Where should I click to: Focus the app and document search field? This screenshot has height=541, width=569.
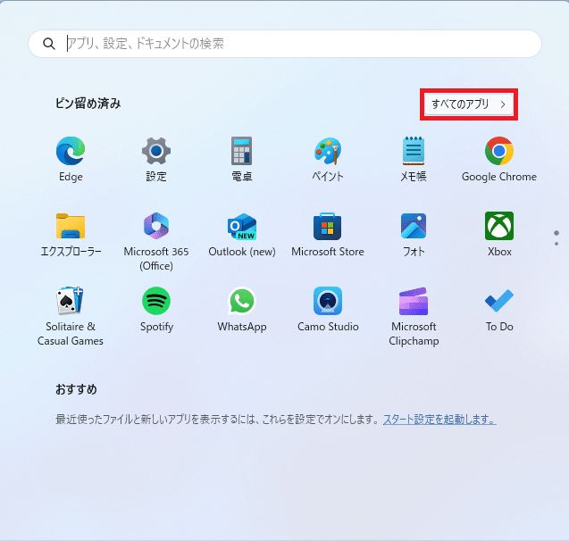click(285, 44)
